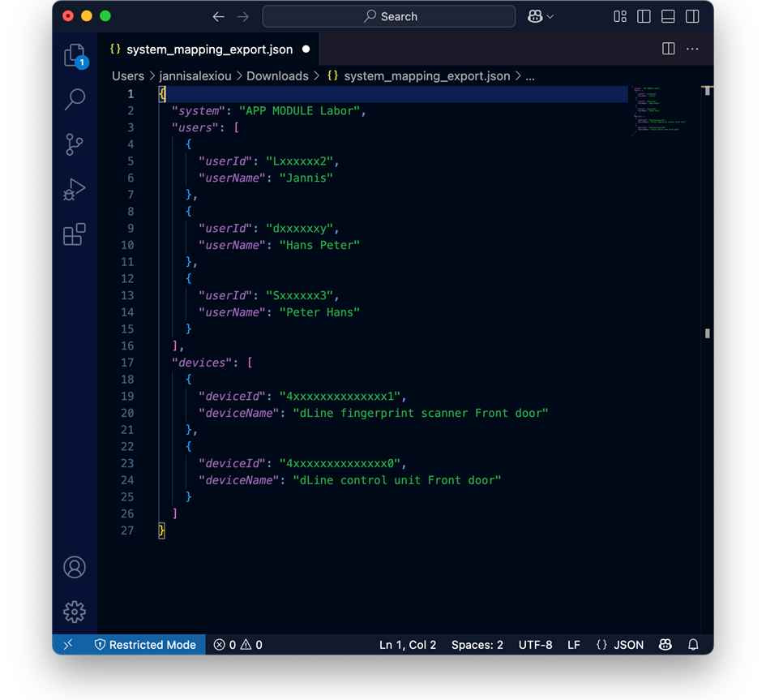Open the Source Control view
Image resolution: width=766 pixels, height=700 pixels.
tap(75, 144)
